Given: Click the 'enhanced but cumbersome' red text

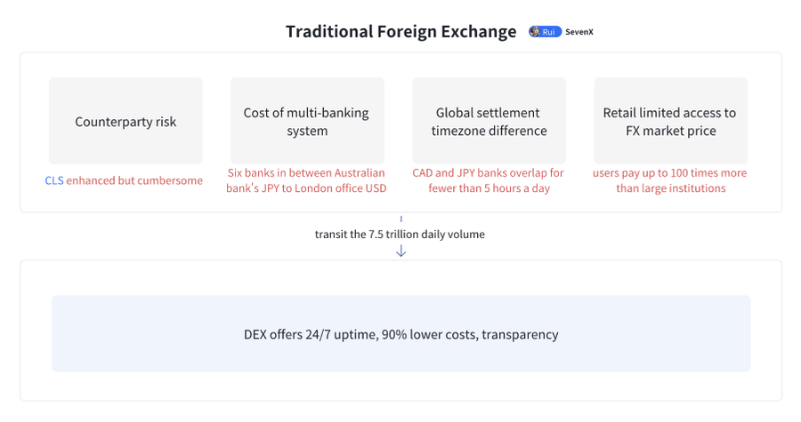Looking at the screenshot, I should point(135,180).
